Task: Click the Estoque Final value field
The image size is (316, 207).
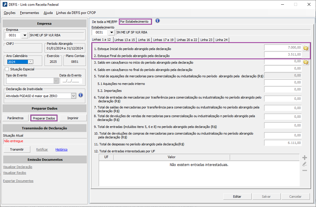Action: pos(283,54)
